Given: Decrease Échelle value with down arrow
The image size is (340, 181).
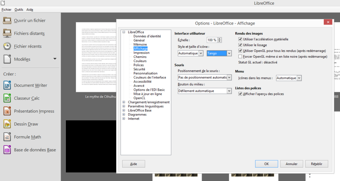Looking at the screenshot, I should (x=219, y=41).
